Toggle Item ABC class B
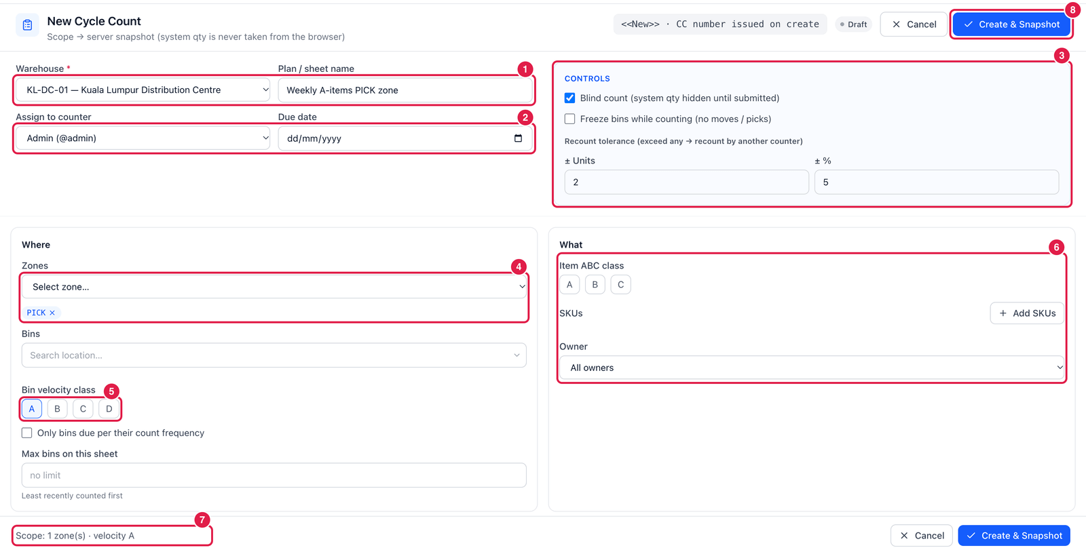 tap(595, 285)
